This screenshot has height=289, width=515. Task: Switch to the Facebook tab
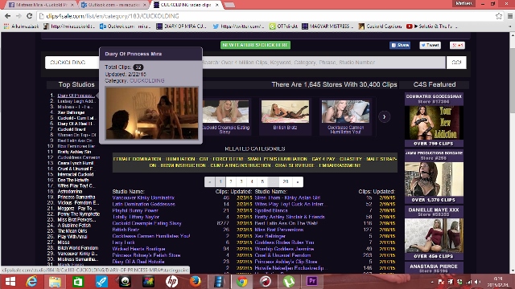41,5
